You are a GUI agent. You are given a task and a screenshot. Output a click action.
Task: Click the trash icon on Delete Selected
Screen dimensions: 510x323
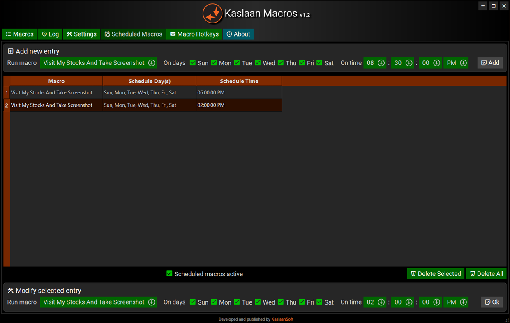coord(413,274)
